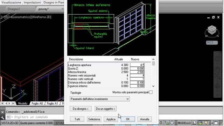Screen dimensions: 224x126
Task: Click the 'Da disegno <' button
Action: click(x=80, y=109)
